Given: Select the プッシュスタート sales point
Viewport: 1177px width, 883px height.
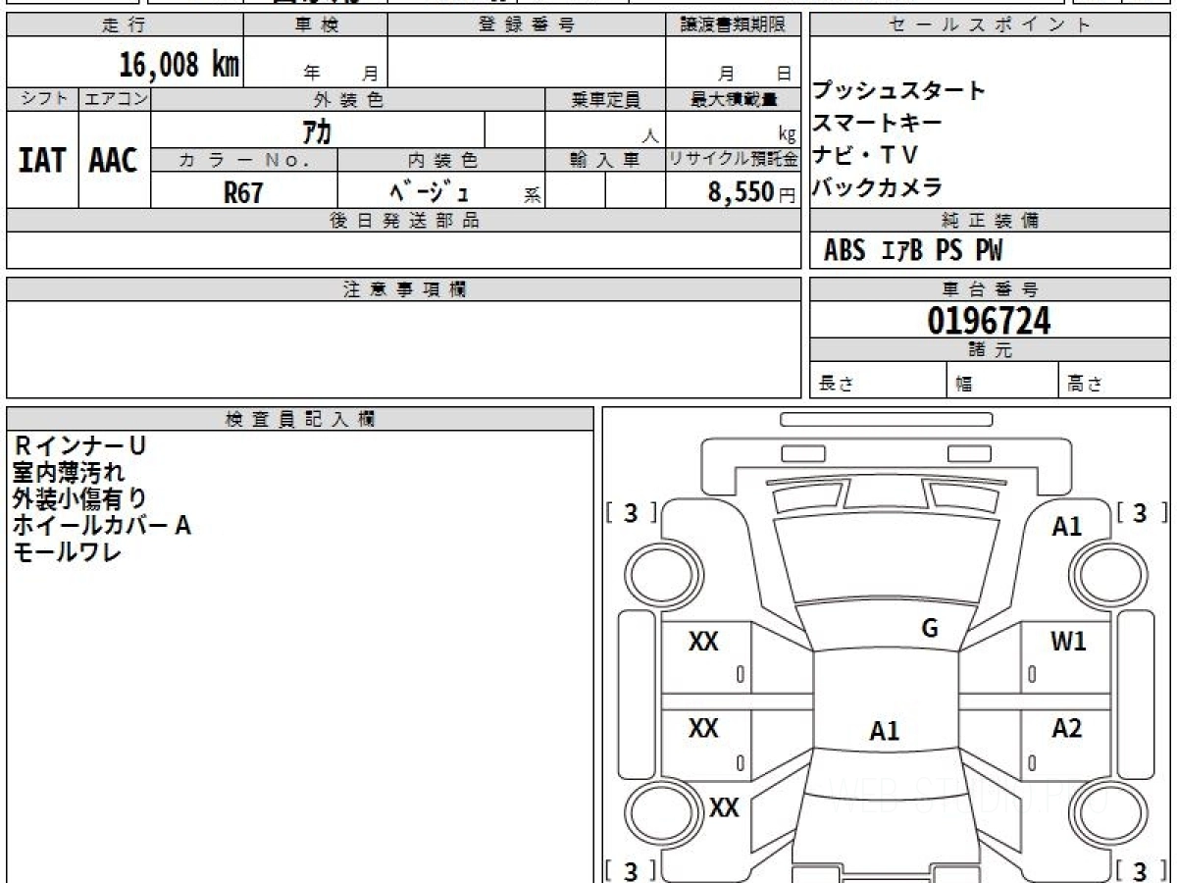Looking at the screenshot, I should coord(898,90).
